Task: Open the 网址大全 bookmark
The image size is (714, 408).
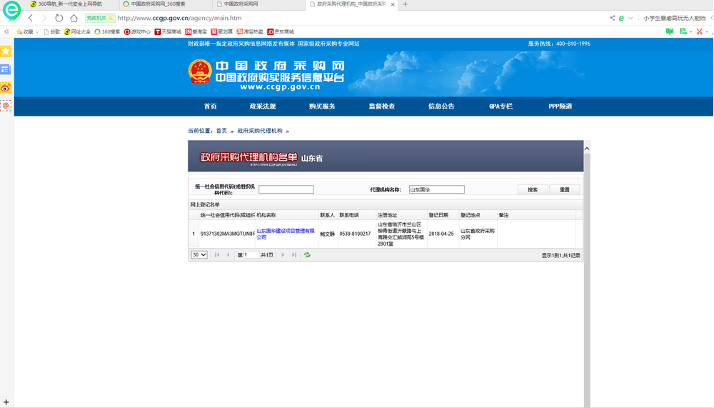Action: pyautogui.click(x=77, y=31)
